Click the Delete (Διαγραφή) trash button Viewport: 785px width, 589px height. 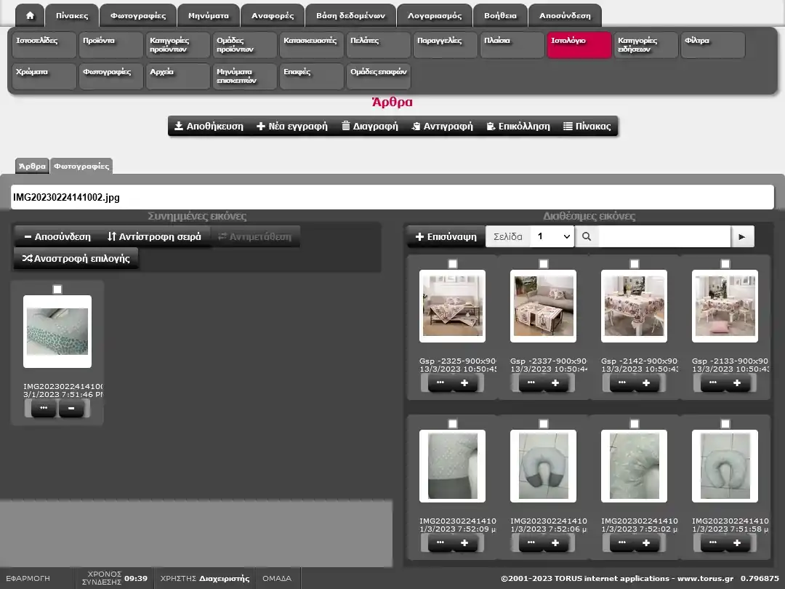pos(369,126)
